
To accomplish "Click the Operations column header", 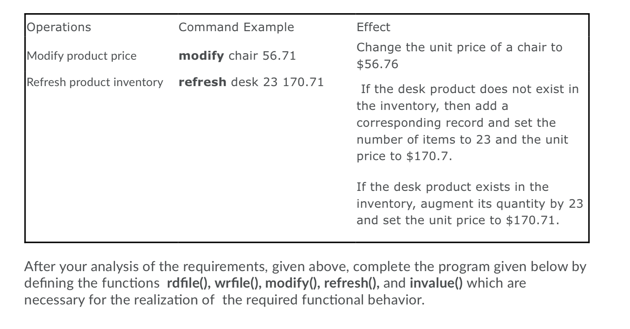I will tap(59, 27).
